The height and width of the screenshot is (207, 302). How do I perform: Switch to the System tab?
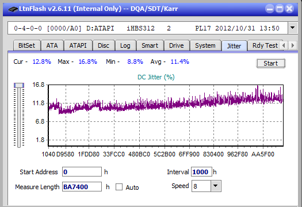pos(205,45)
